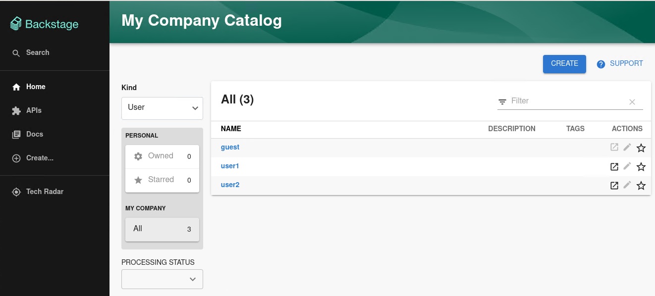Click view icon for guest row
Screen dimensions: 655x296
coord(614,147)
